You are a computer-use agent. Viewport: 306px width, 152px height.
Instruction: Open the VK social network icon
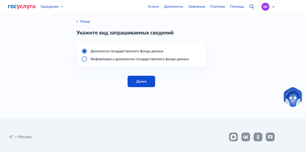point(246,137)
